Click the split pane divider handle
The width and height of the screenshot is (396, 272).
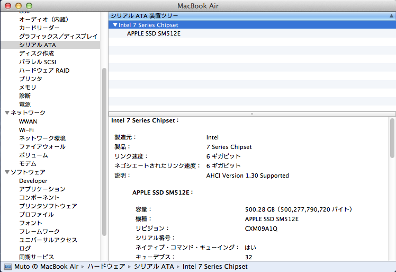point(252,114)
